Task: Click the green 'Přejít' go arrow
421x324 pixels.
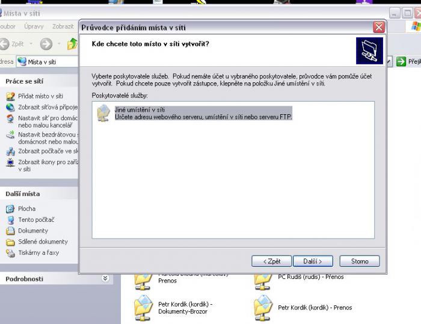Action: click(401, 61)
